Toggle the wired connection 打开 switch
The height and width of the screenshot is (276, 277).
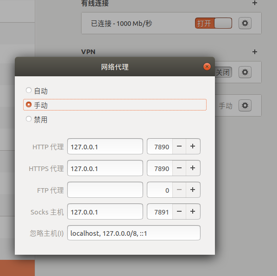tap(214, 23)
